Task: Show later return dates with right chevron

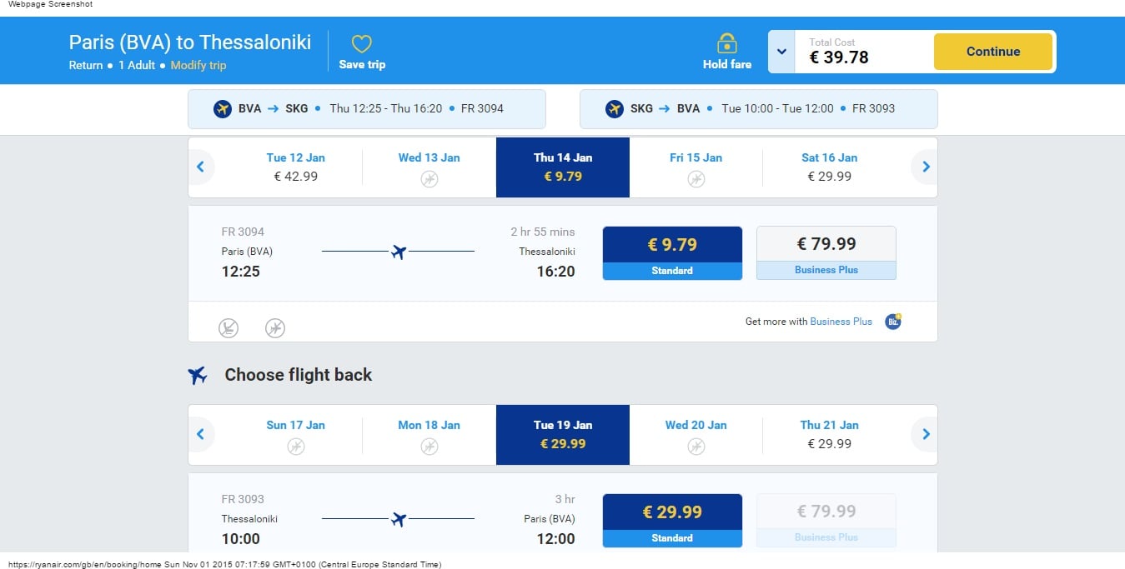Action: click(926, 435)
